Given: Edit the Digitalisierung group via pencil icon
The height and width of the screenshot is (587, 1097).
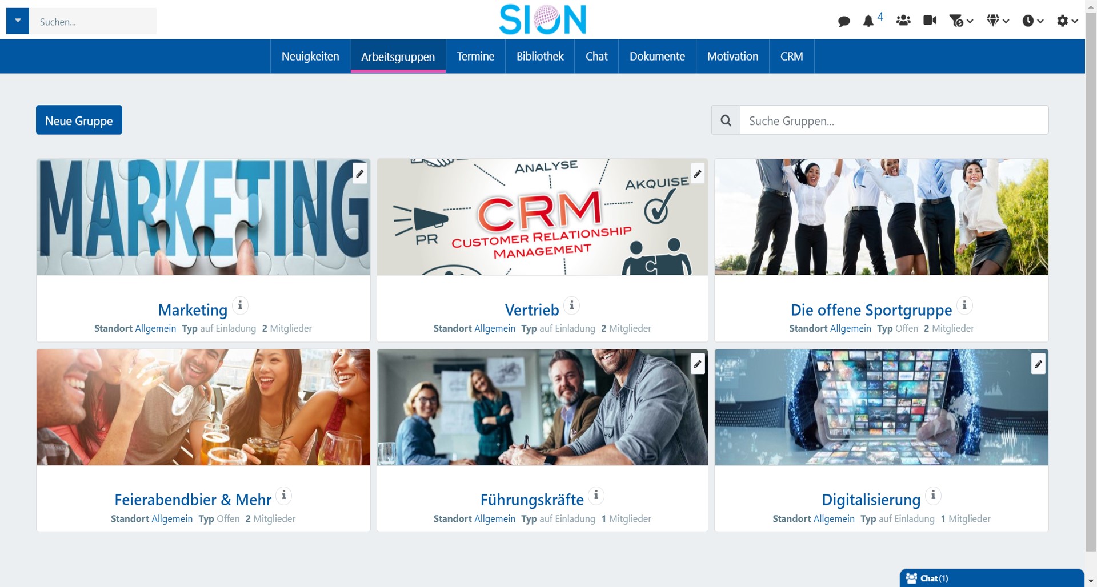Looking at the screenshot, I should (x=1038, y=364).
